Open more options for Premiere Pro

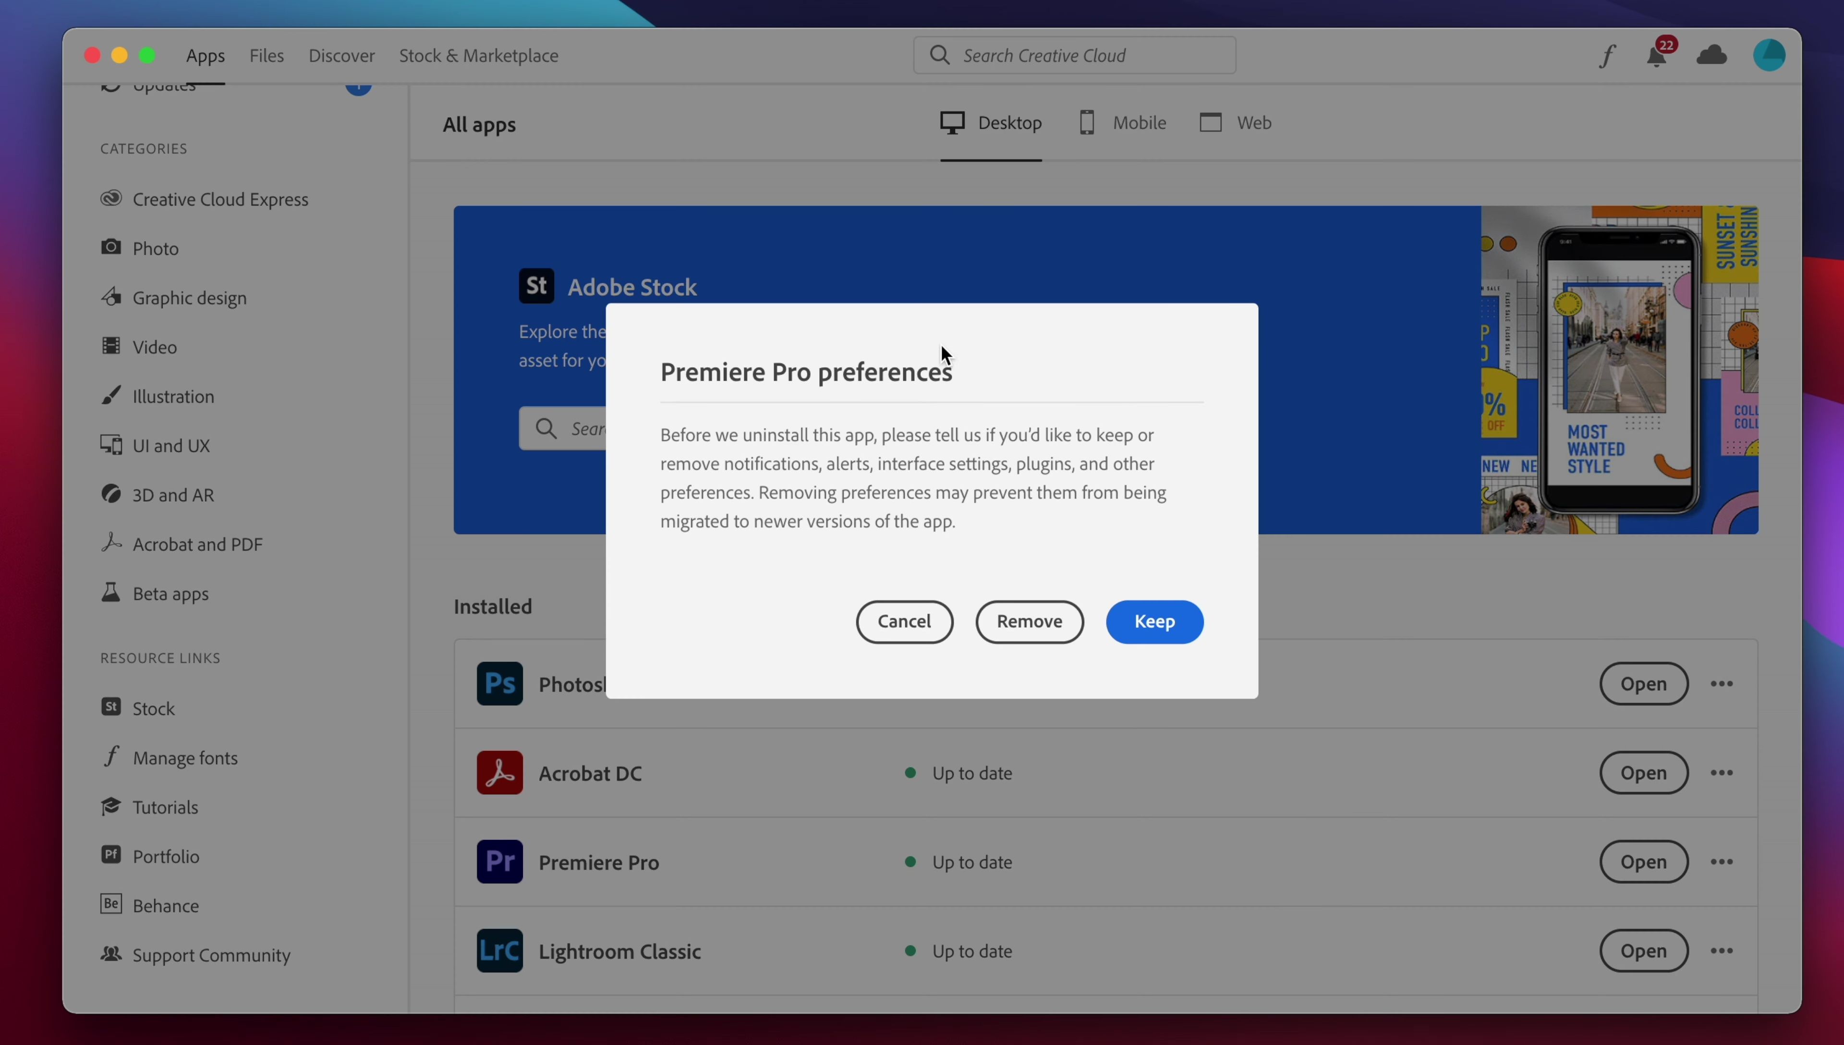tap(1721, 862)
